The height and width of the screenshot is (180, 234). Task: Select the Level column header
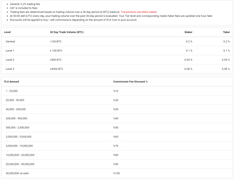pyautogui.click(x=7, y=32)
